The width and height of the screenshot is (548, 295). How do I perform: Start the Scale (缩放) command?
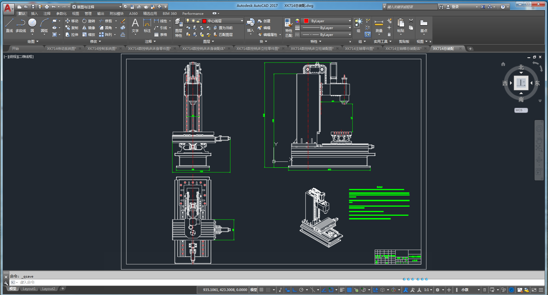[88, 34]
